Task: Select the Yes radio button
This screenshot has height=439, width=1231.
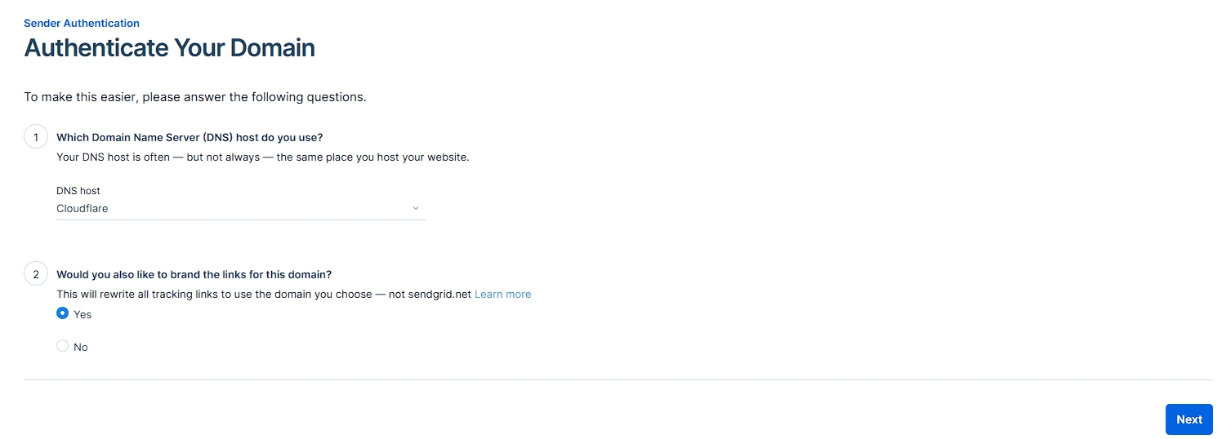Action: point(62,313)
